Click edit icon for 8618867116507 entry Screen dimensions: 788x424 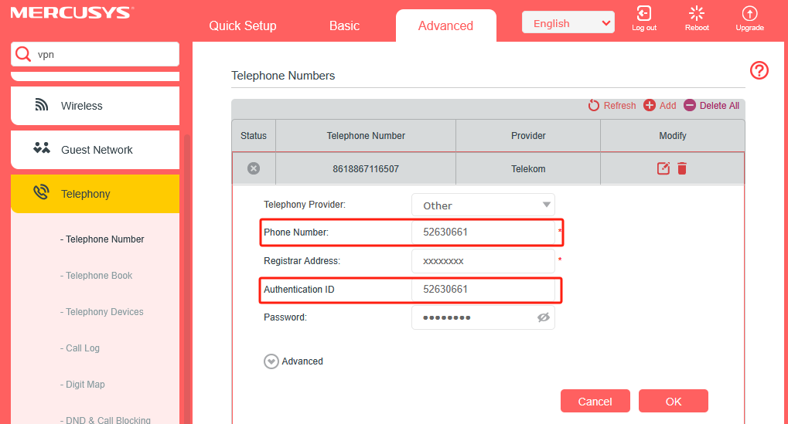tap(663, 168)
